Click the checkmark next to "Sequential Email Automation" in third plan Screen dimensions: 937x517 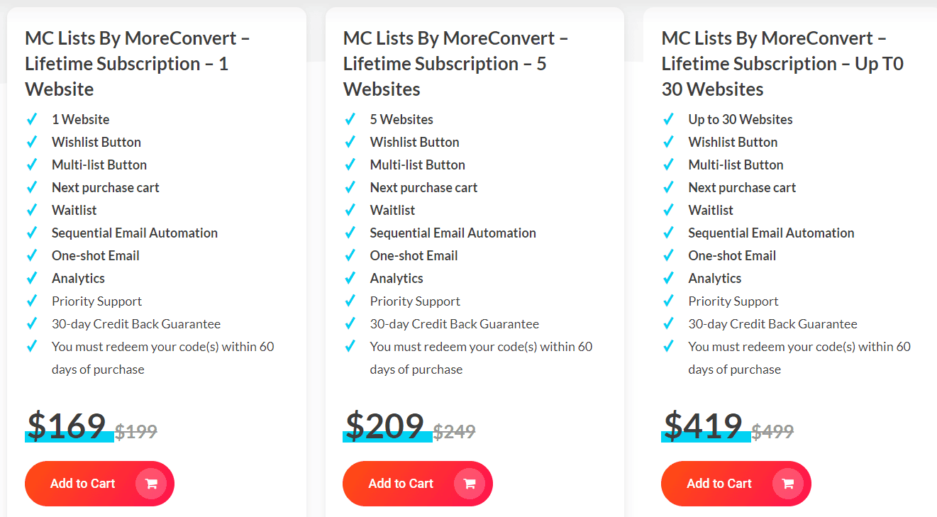pyautogui.click(x=668, y=232)
